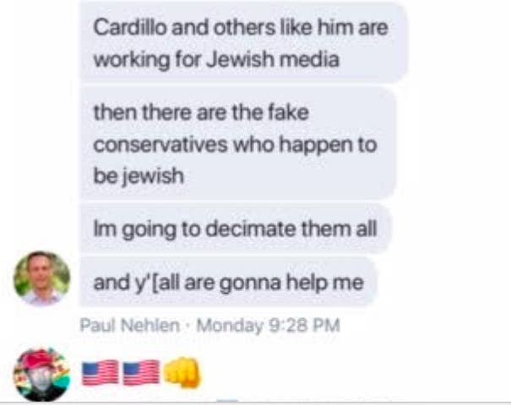
Task: Click the "Im going to decimate" message
Action: (x=236, y=229)
